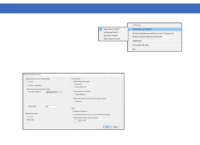Choose Exit in the context menu
Screen dimensions: 200x145
(x=134, y=49)
